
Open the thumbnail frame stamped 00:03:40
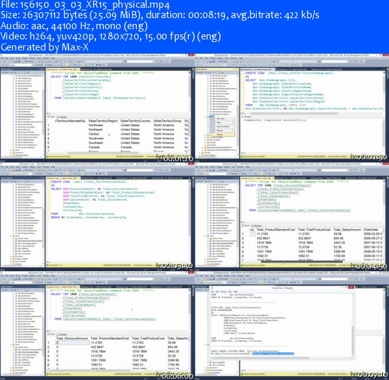[97, 216]
